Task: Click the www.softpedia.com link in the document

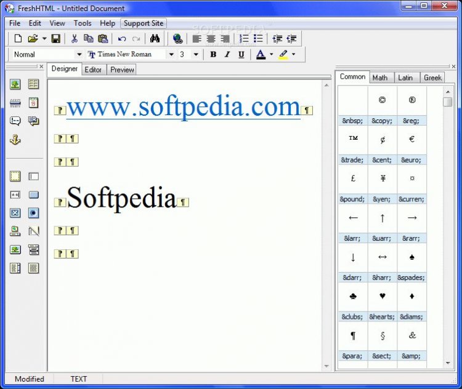Action: pyautogui.click(x=184, y=107)
